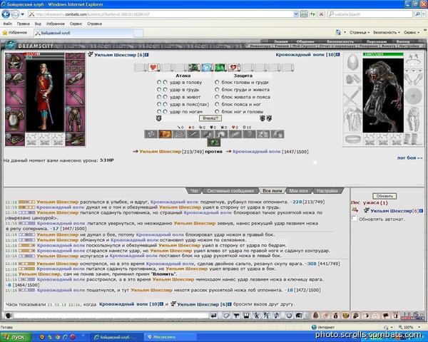The height and width of the screenshot is (342, 428).
Task: Click the wolf's empty helmet slot
Action: point(352,63)
